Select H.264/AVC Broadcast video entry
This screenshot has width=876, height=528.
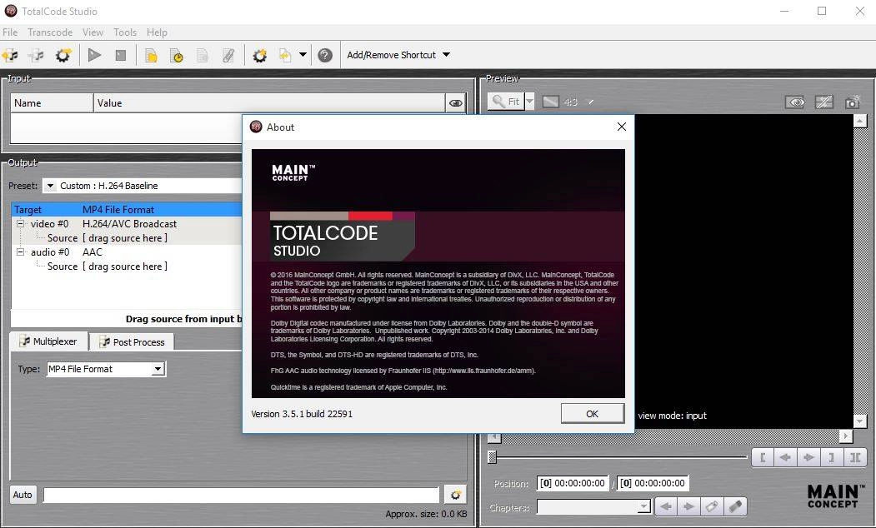tap(130, 224)
